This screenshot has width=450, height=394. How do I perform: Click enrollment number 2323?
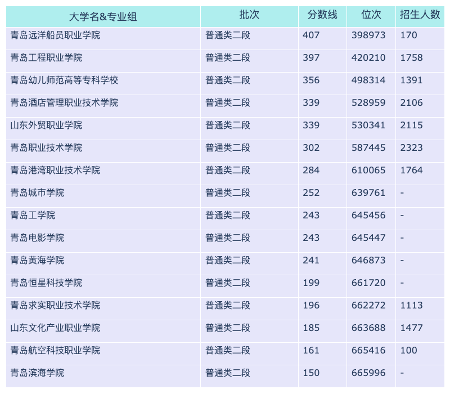(412, 147)
